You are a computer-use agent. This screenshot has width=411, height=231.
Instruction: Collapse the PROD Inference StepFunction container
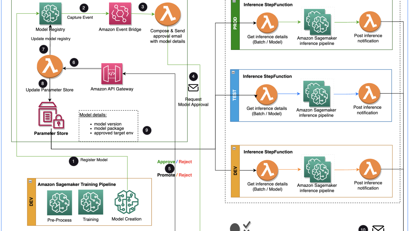click(x=234, y=1)
